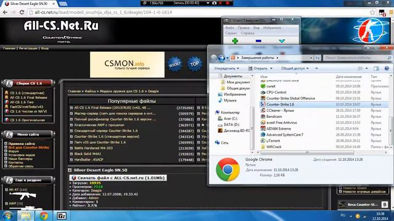Screen dimensions: 394x221
Task: Go back in Chrome browser
Action: coord(6,12)
